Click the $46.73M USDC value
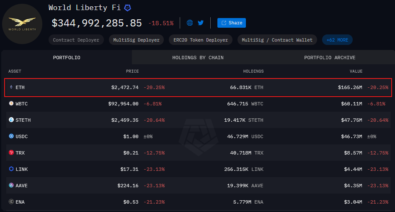The height and width of the screenshot is (212, 395). point(351,136)
